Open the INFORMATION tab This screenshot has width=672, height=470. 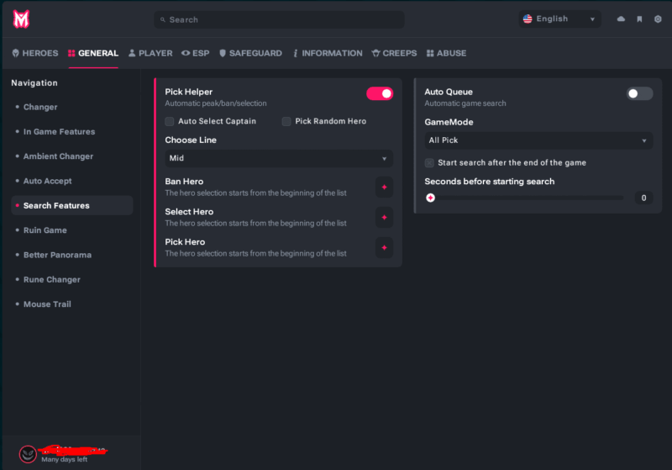(328, 53)
